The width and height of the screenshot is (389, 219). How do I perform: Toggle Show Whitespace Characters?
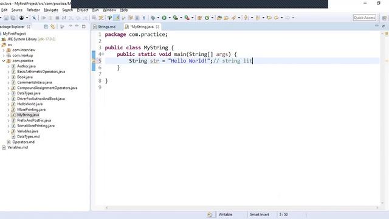[x=144, y=18]
